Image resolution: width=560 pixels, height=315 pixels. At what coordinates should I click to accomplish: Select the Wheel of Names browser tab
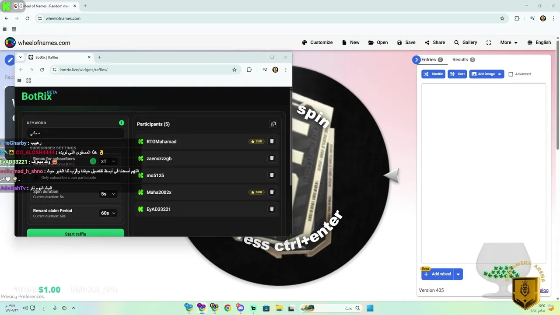47,6
